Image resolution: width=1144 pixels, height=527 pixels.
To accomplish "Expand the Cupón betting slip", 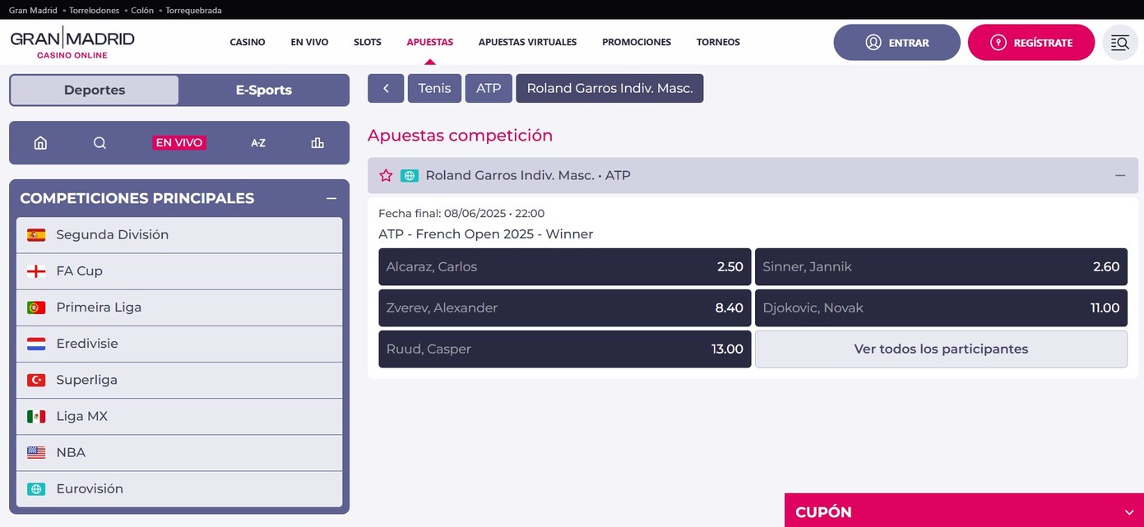I will (x=964, y=511).
